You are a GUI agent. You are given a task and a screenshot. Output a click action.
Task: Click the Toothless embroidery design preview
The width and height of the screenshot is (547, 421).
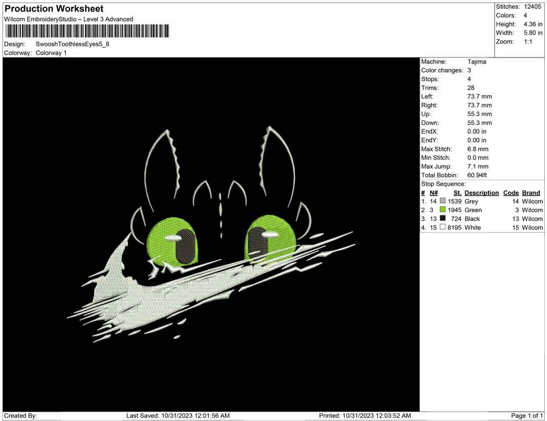[211, 234]
